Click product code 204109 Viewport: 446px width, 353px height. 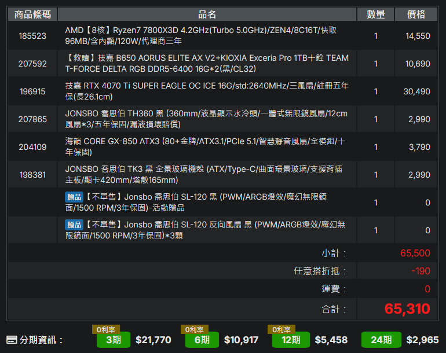(32, 147)
